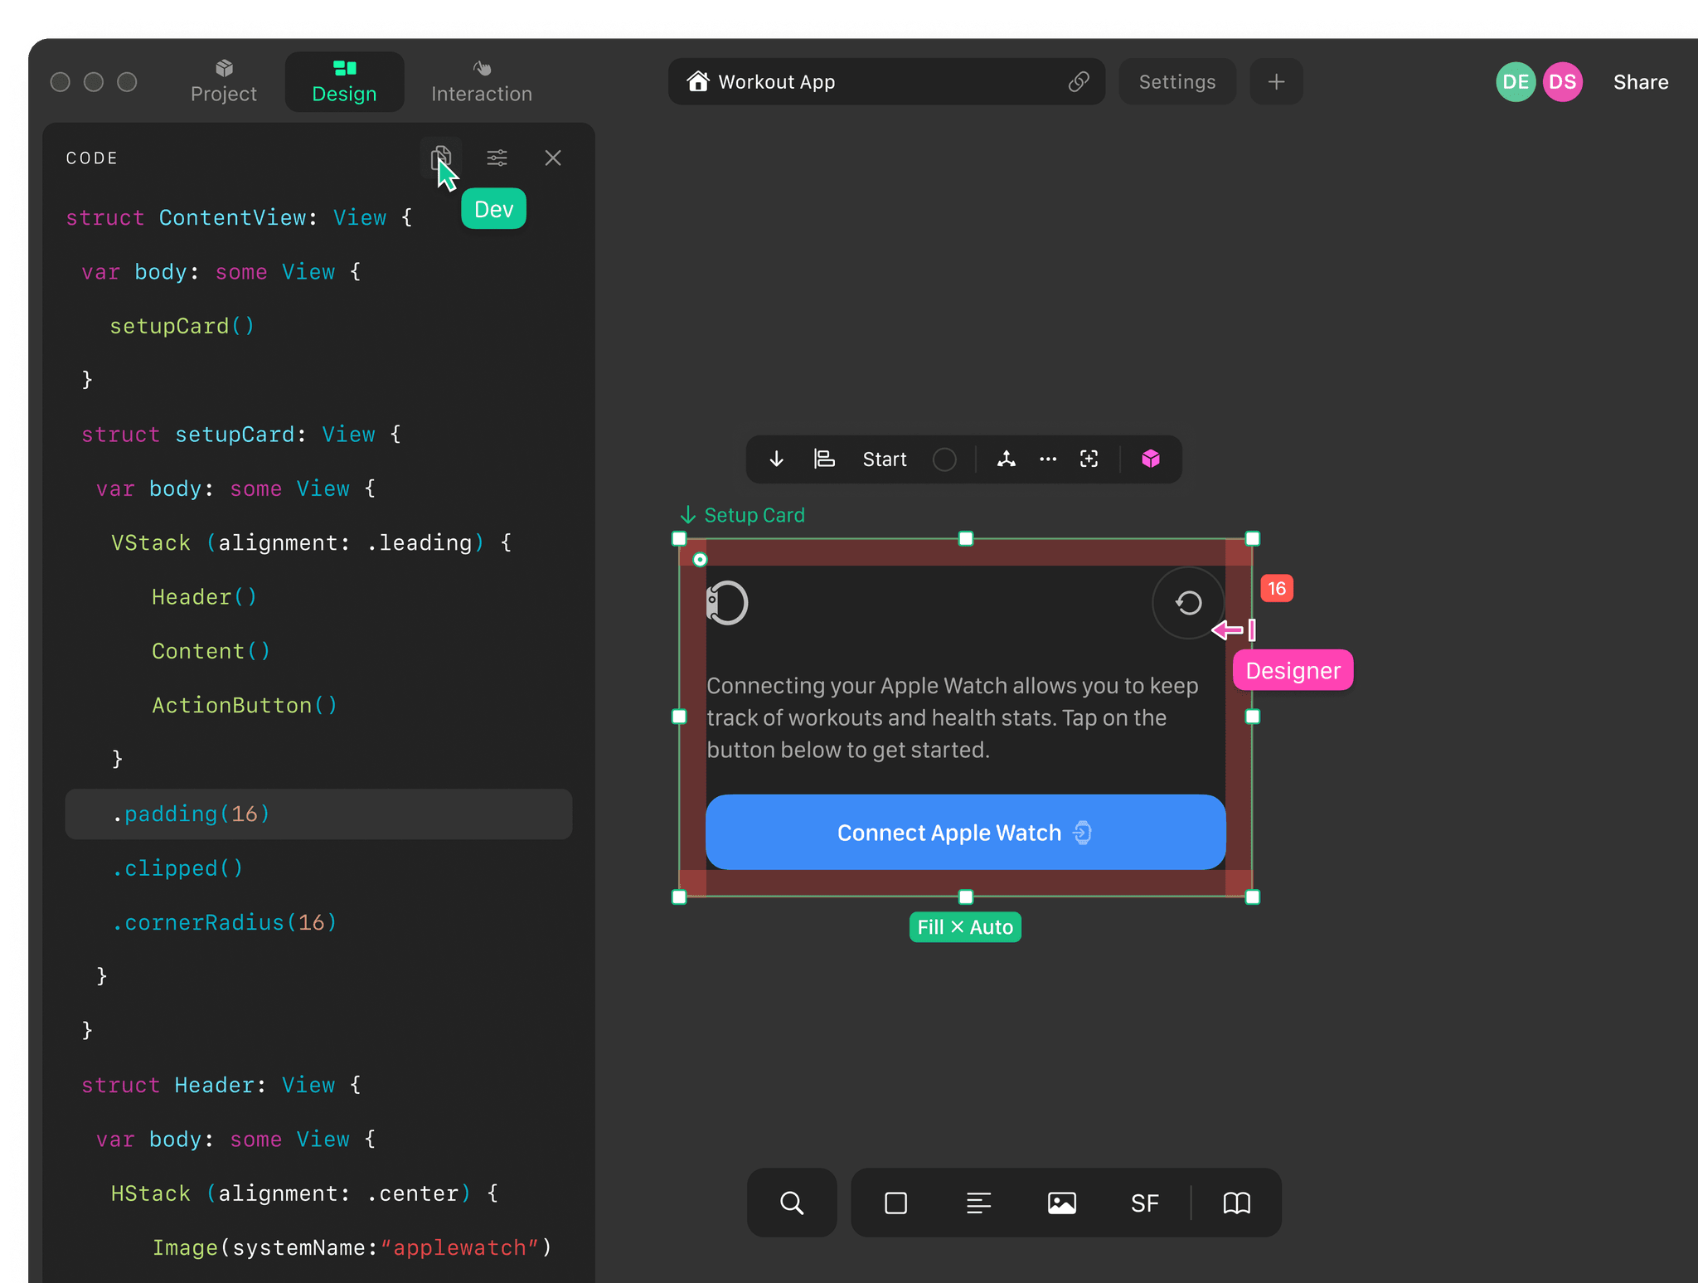Switch to the Project tab
Screen dimensions: 1698x1283
[223, 81]
